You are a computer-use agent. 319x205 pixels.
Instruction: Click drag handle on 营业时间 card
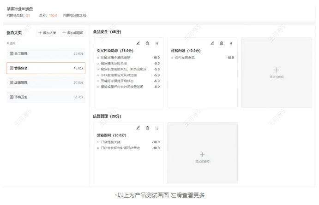[157, 128]
